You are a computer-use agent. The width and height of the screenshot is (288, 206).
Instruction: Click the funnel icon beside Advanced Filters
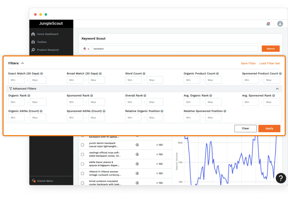11,89
